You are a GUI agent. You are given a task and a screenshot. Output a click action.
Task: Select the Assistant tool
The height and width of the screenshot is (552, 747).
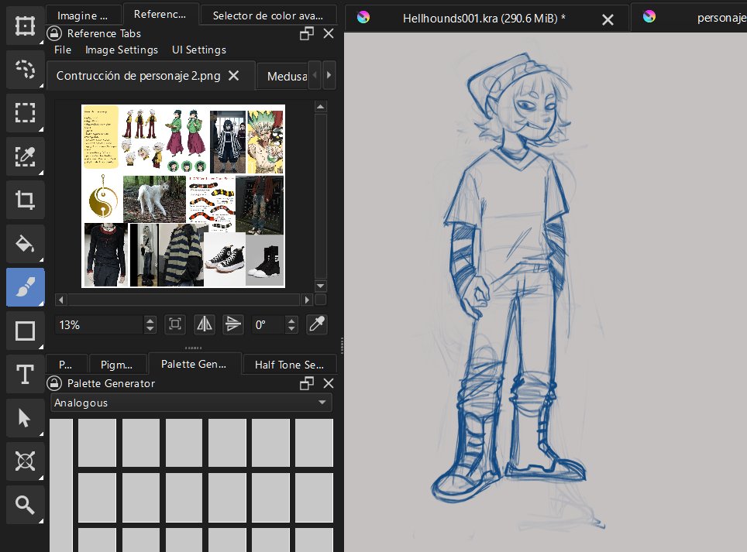point(26,461)
